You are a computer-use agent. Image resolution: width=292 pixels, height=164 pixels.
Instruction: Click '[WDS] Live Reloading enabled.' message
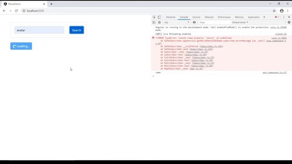coord(173,34)
